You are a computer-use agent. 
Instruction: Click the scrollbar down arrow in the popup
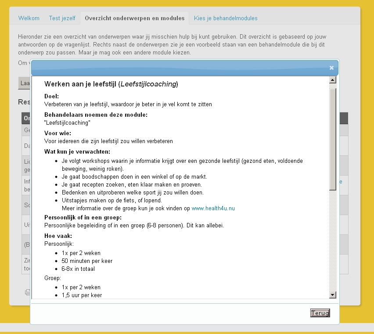[x=332, y=295]
